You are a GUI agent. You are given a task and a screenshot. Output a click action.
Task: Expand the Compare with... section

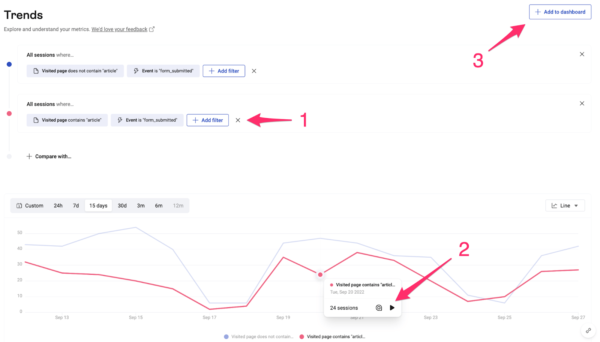49,156
